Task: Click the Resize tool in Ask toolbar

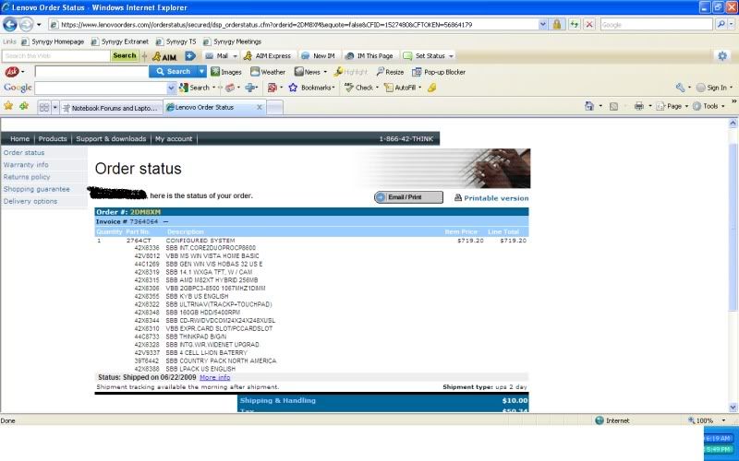Action: (x=390, y=72)
